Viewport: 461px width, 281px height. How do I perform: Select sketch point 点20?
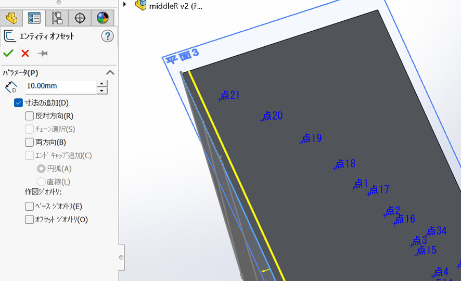[272, 116]
